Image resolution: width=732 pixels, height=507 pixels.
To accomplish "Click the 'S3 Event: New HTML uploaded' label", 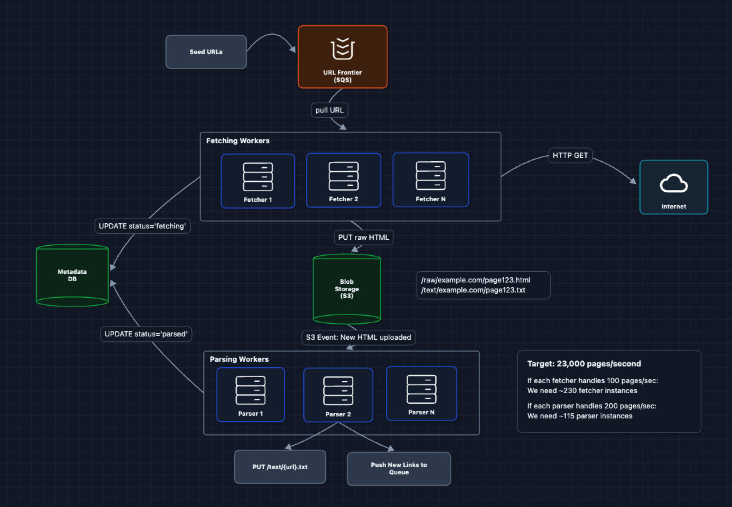I will click(358, 337).
